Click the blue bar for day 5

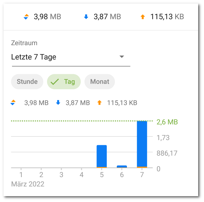(102, 156)
